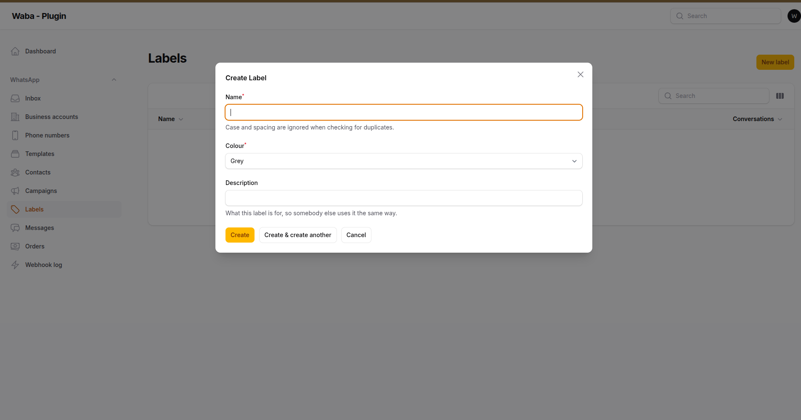Select the Phone numbers device icon

15,135
